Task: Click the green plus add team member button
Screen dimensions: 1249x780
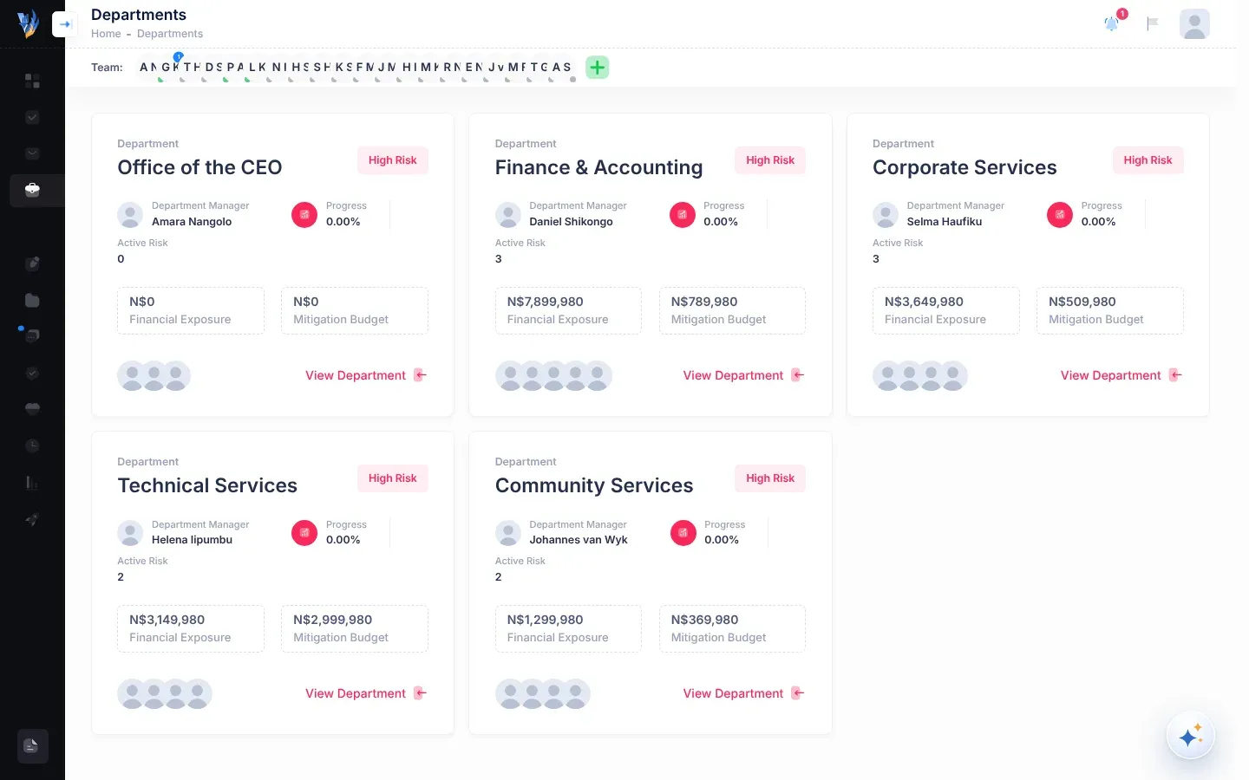Action: pyautogui.click(x=598, y=68)
